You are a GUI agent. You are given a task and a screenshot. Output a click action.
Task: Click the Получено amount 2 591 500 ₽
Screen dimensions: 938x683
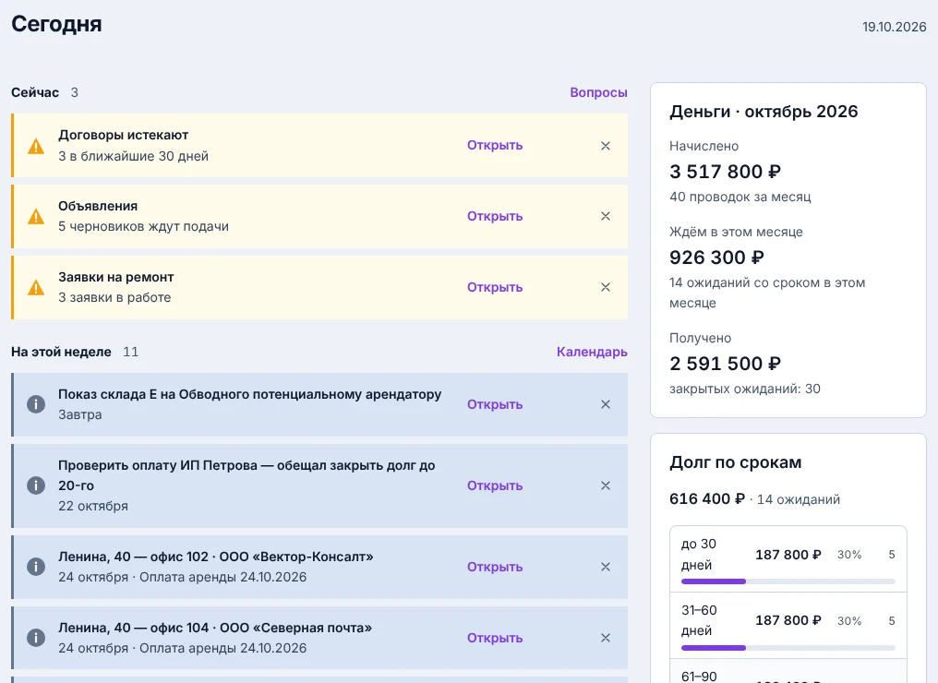coord(725,364)
